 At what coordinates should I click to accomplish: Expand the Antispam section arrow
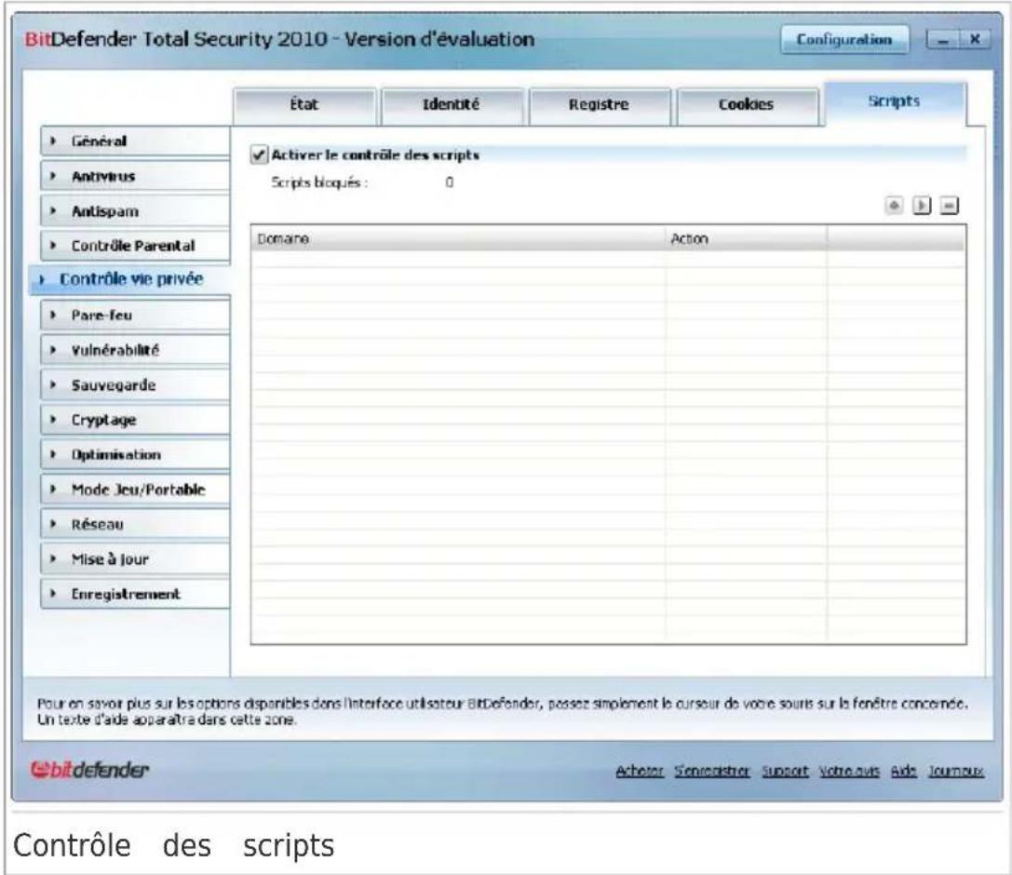pos(54,210)
